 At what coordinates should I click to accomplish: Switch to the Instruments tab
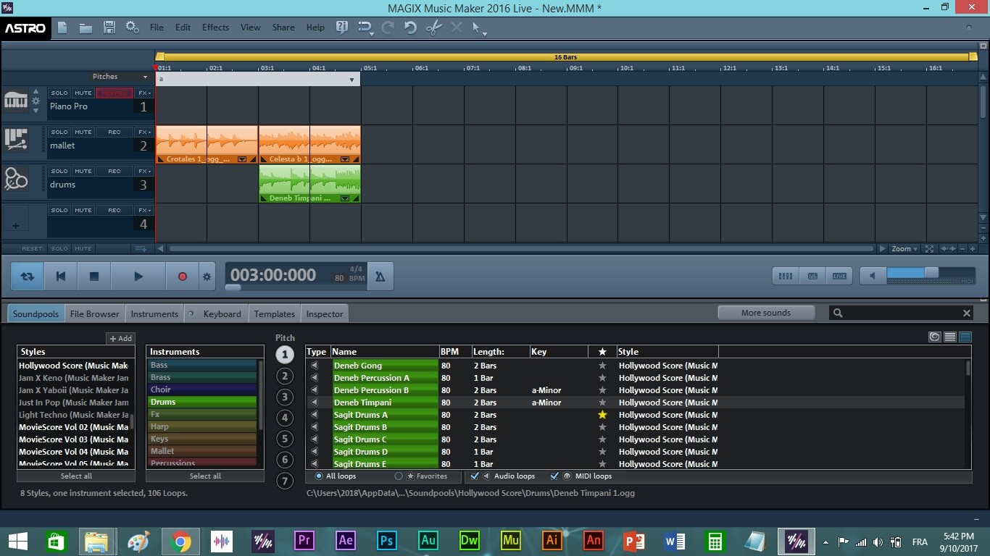(x=154, y=313)
